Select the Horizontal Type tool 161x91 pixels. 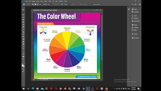(23, 49)
